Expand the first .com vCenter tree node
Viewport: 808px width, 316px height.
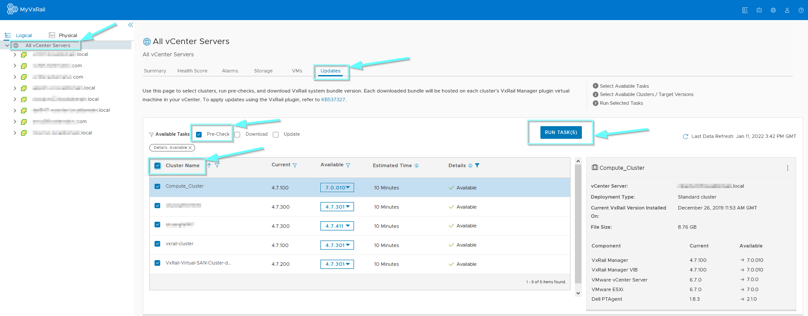15,66
